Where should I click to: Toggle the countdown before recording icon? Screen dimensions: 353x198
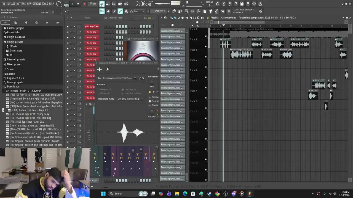[114, 4]
